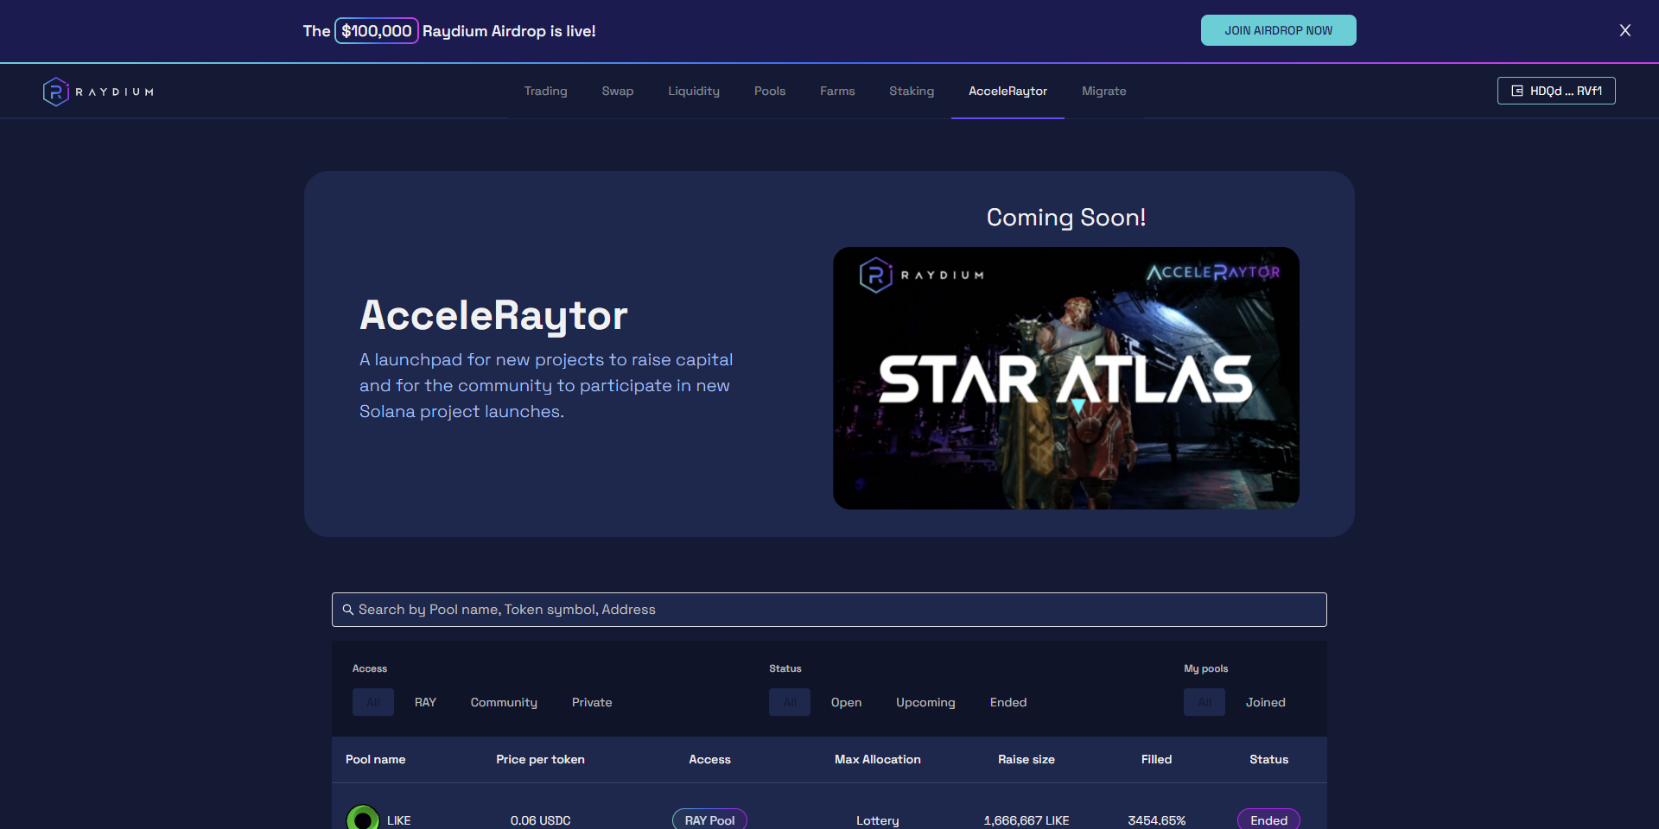Click the Lottery max allocation cell
This screenshot has height=829, width=1659.
click(877, 820)
